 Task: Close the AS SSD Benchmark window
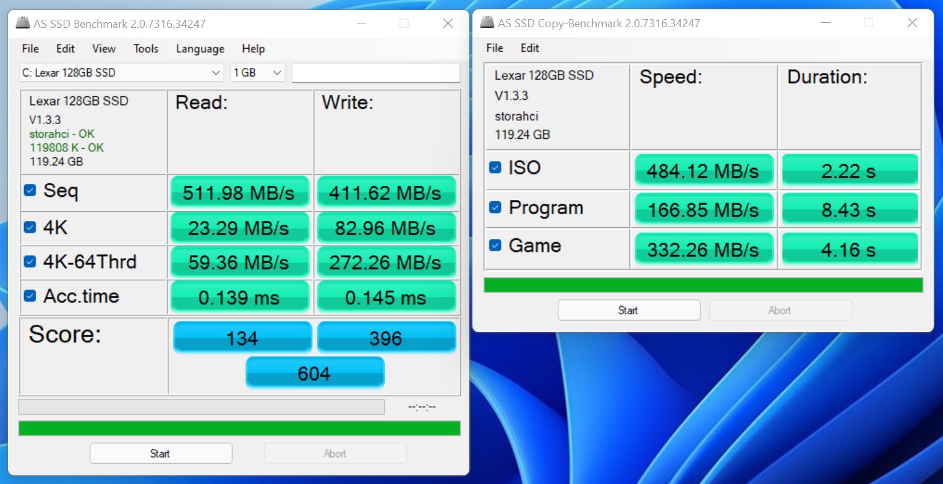pos(448,23)
